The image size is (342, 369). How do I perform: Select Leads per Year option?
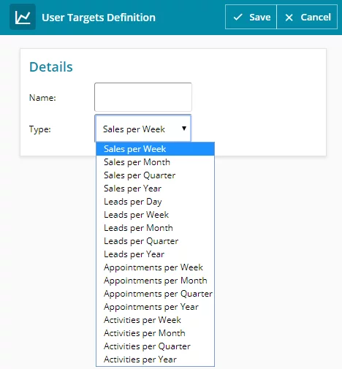click(x=155, y=254)
